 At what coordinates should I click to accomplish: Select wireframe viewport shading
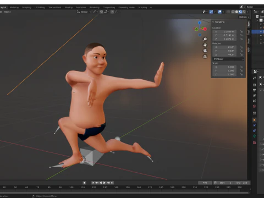(x=233, y=12)
